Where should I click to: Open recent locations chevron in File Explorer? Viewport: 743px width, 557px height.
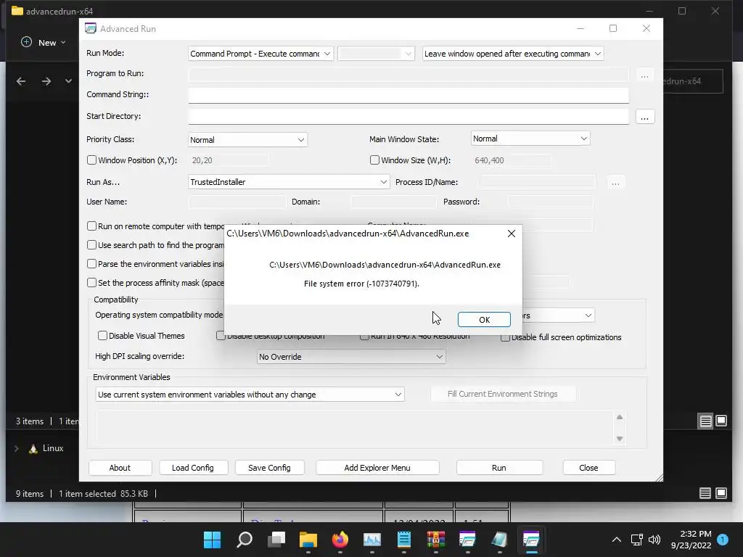pos(68,81)
